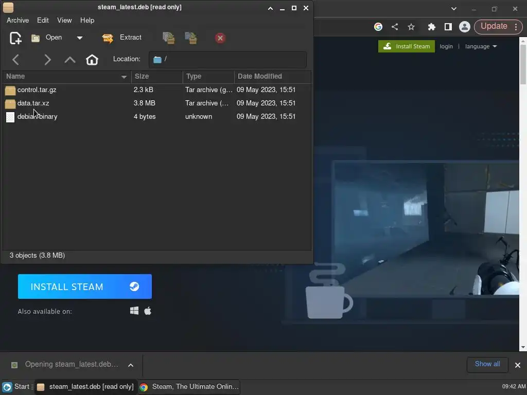The image size is (527, 395).
Task: Click the Start menu button in taskbar
Action: point(16,387)
